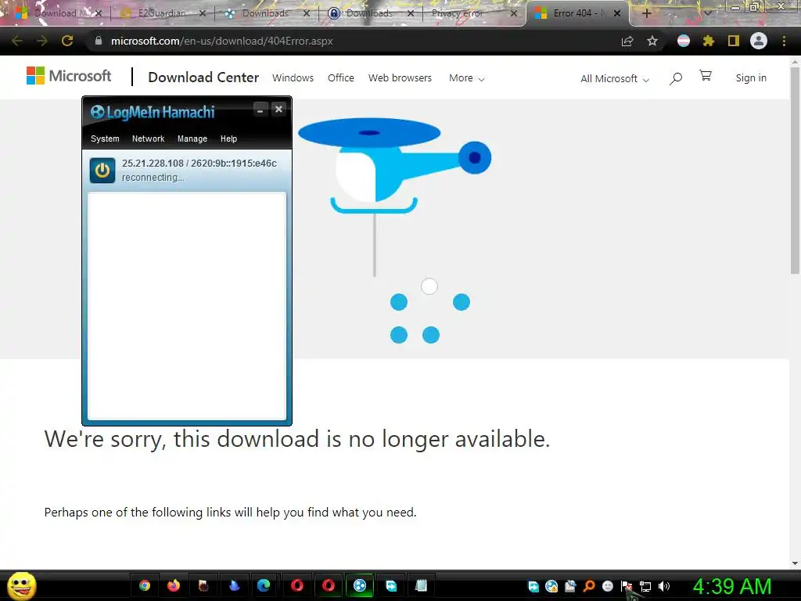Click the Hamachi IP address 25.21.228.108

point(153,164)
